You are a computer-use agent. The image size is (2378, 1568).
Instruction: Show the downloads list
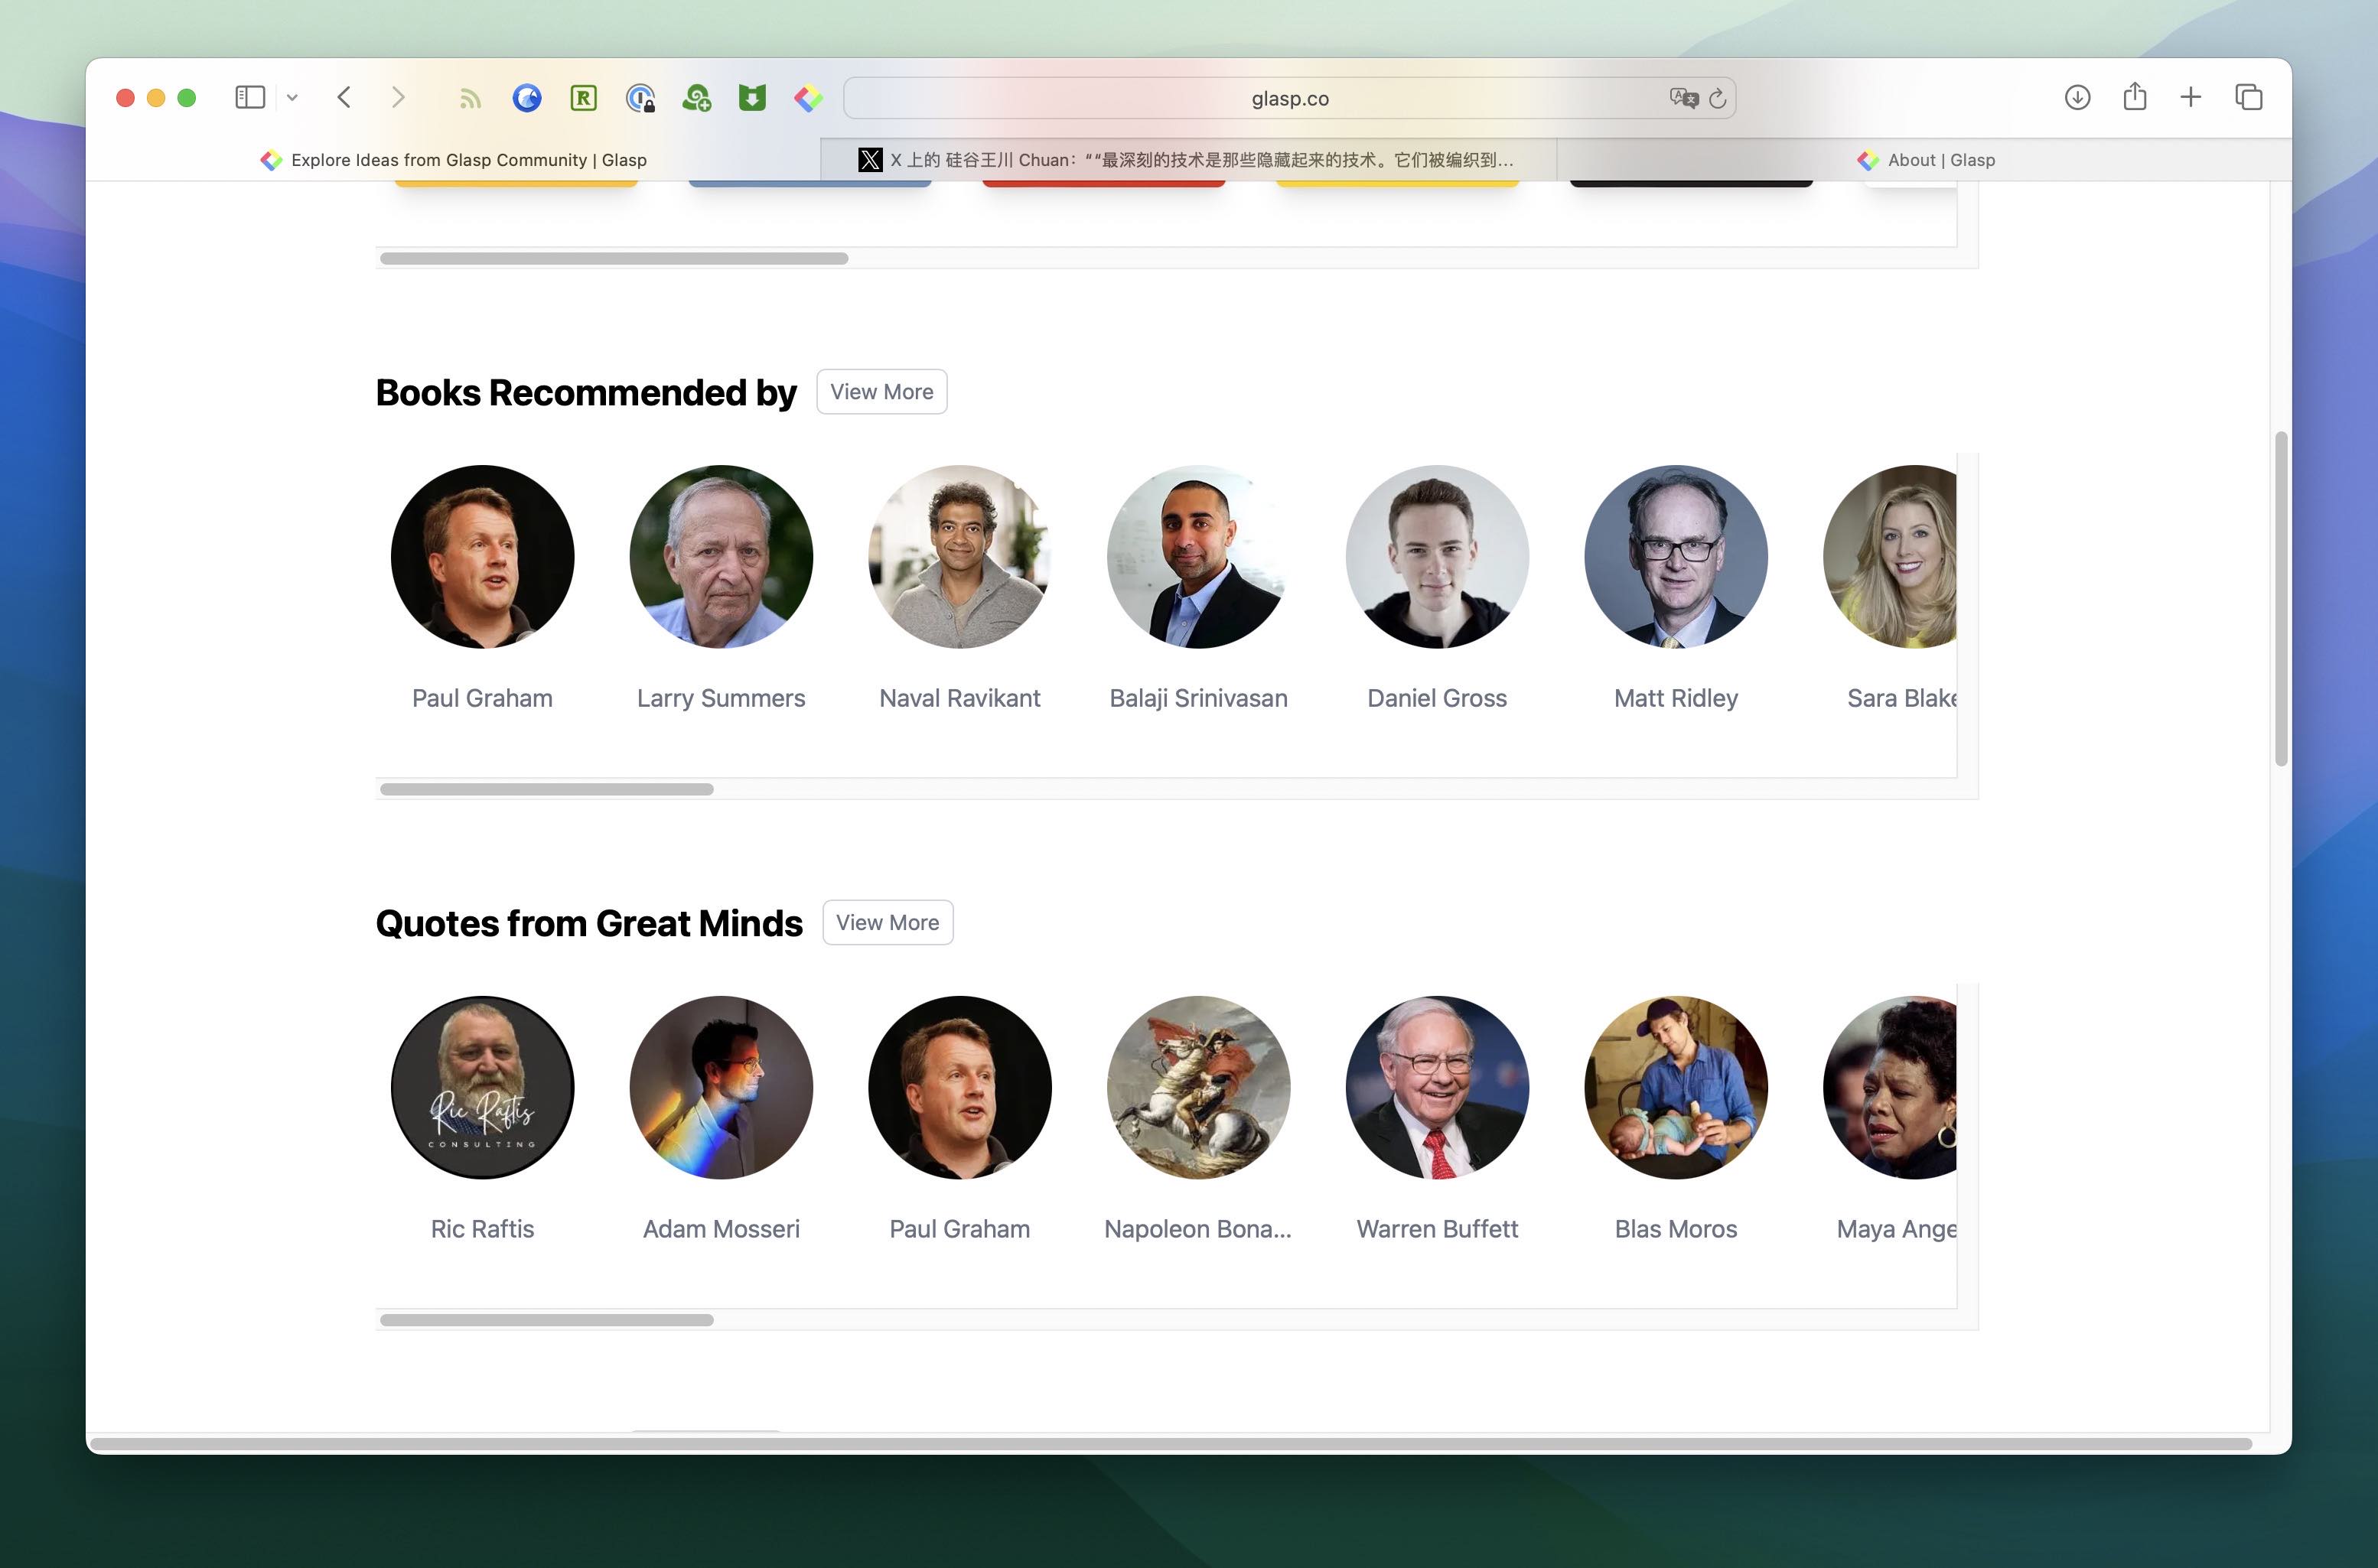click(2077, 97)
